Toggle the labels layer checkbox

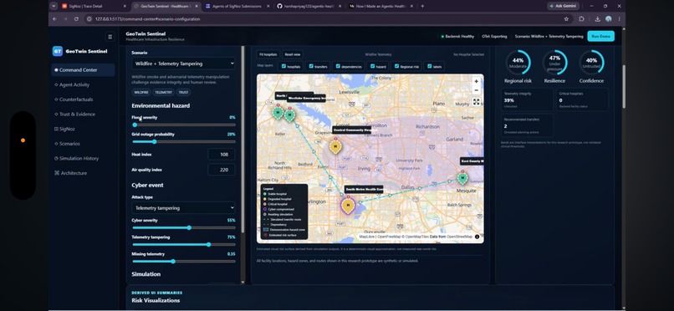[x=430, y=67]
